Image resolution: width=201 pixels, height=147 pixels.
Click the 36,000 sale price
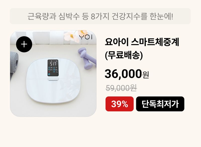pos(123,74)
